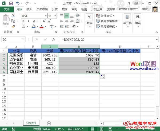160x131 pixels.
Task: Open 单元格样式 cell styles dropdown
Action: [107, 26]
